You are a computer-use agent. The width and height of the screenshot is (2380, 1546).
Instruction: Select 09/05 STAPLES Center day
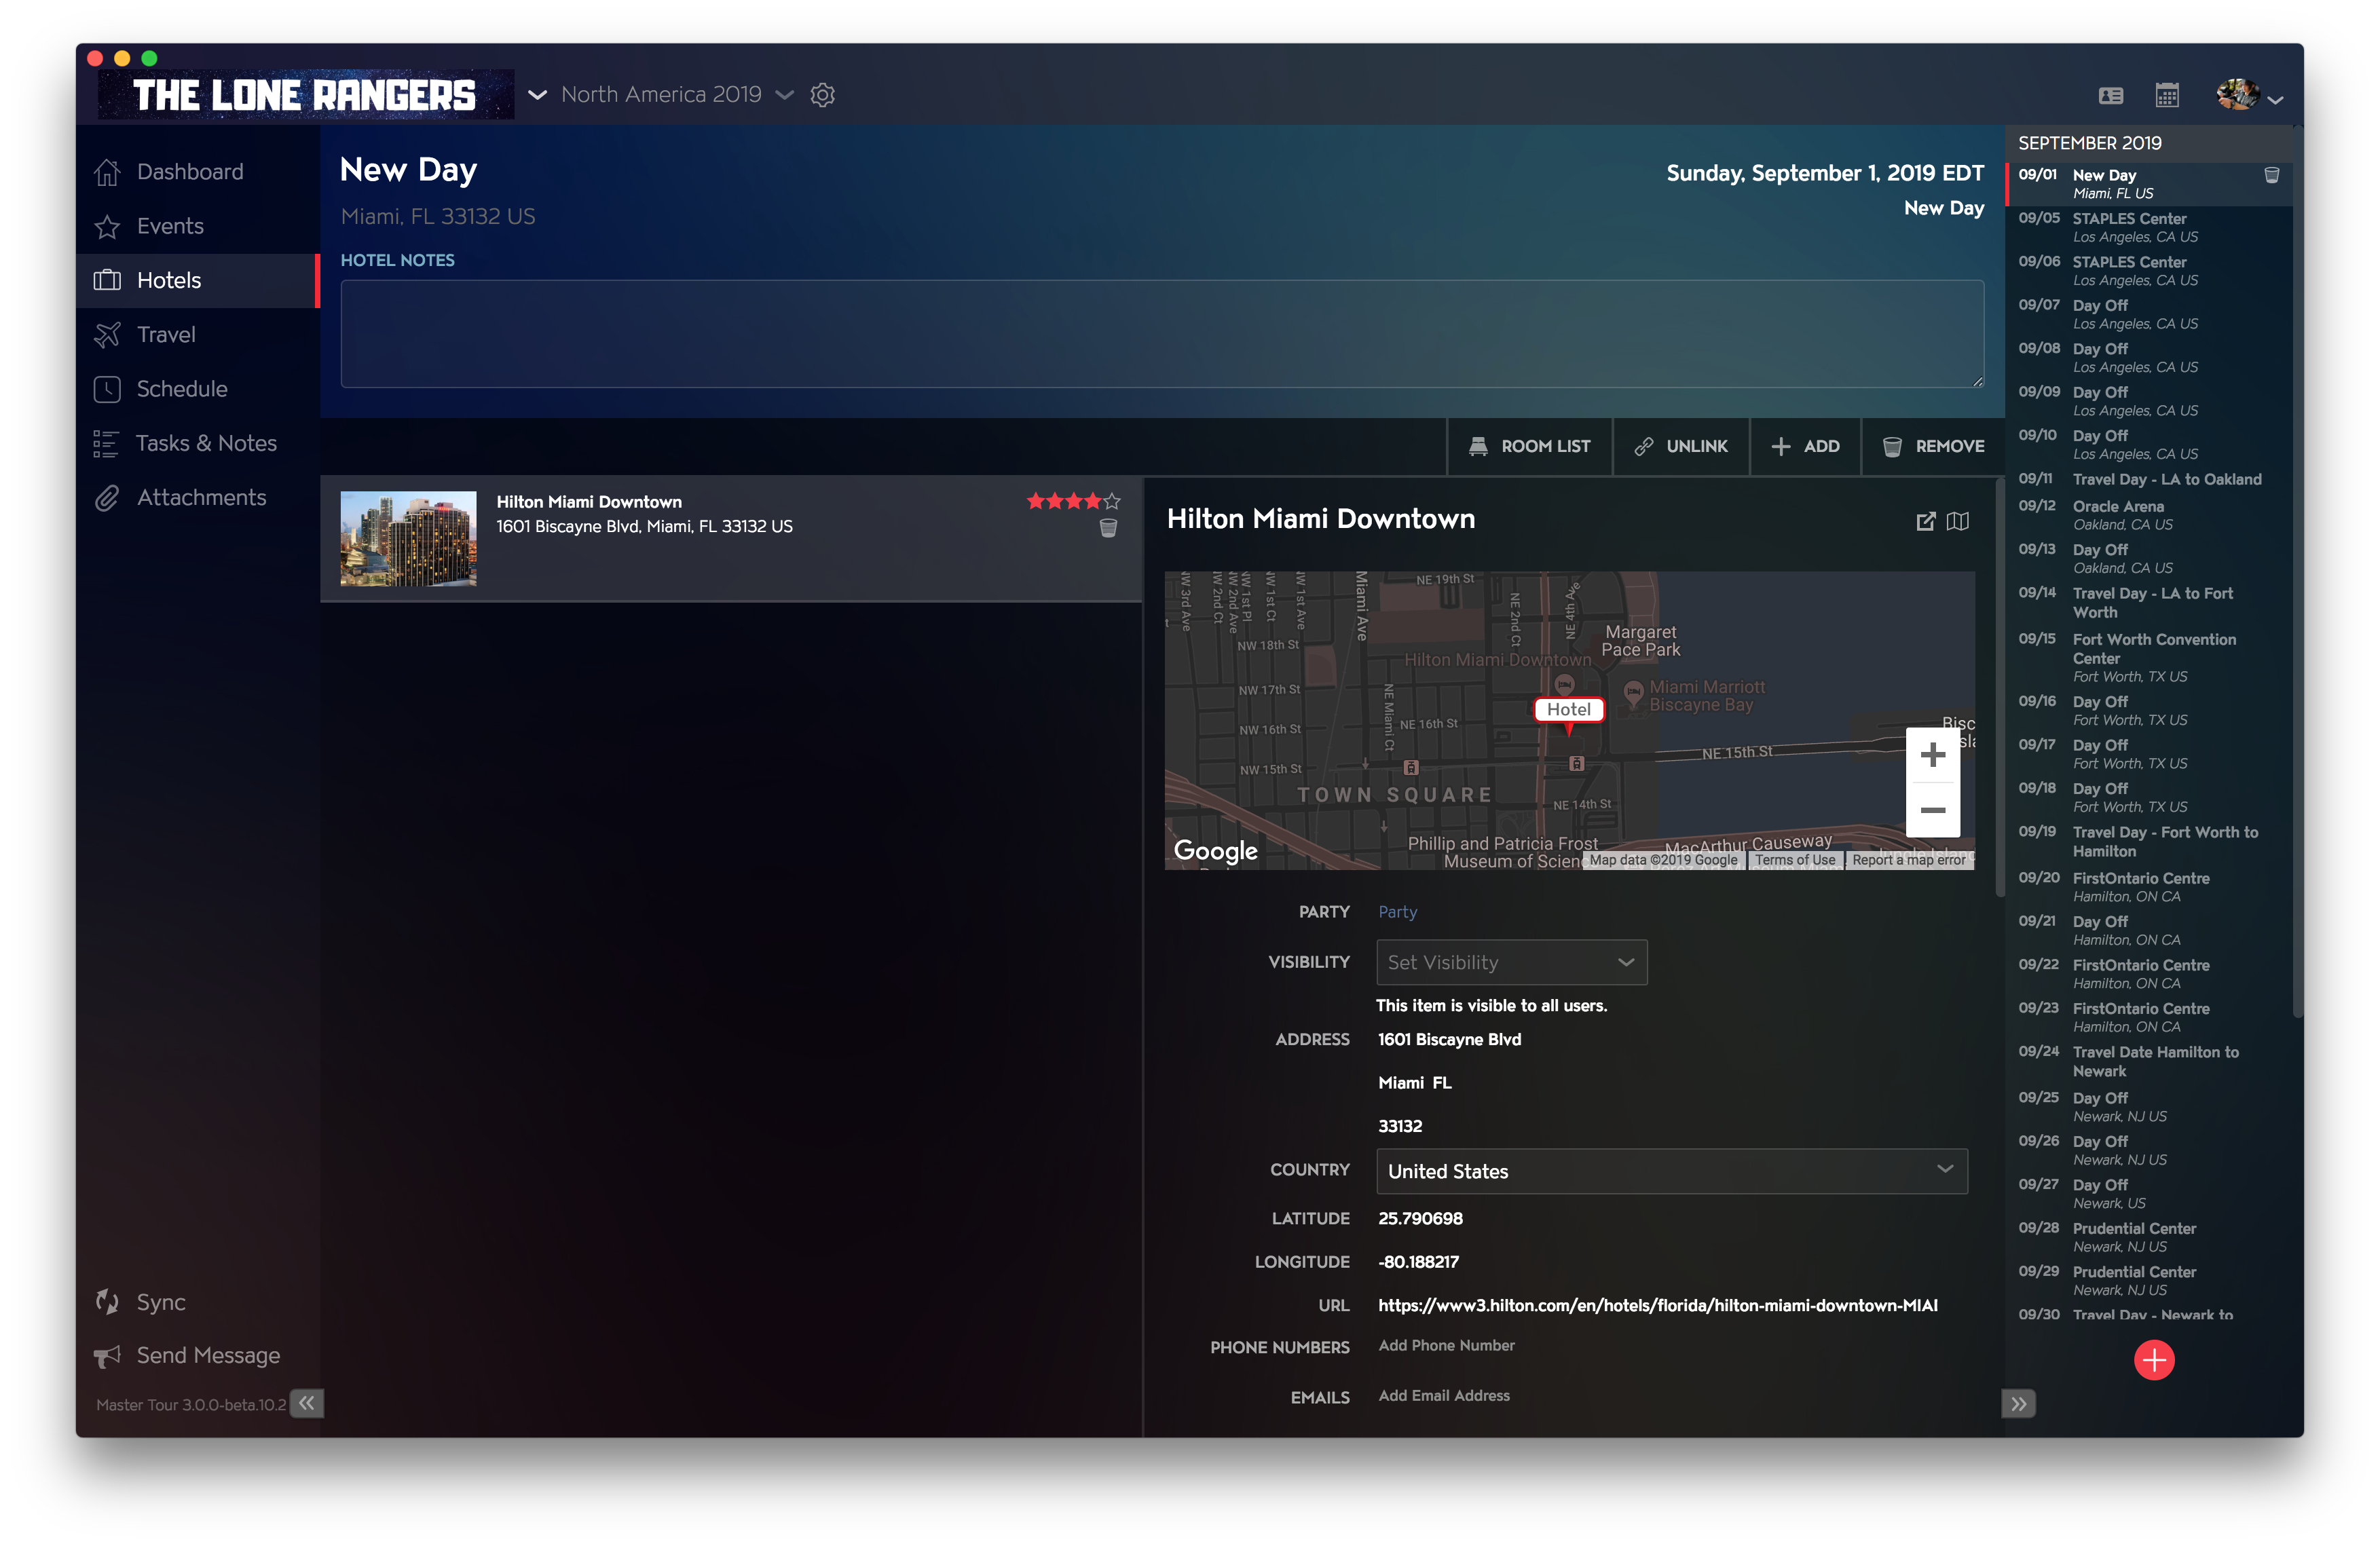click(x=2148, y=227)
